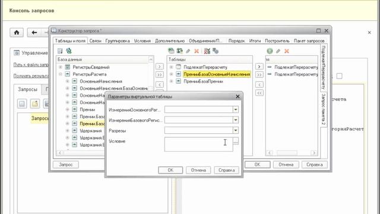The width and height of the screenshot is (380, 214).
Task: Click horizontal scrollbar thumb under fields list
Action: tap(287, 153)
